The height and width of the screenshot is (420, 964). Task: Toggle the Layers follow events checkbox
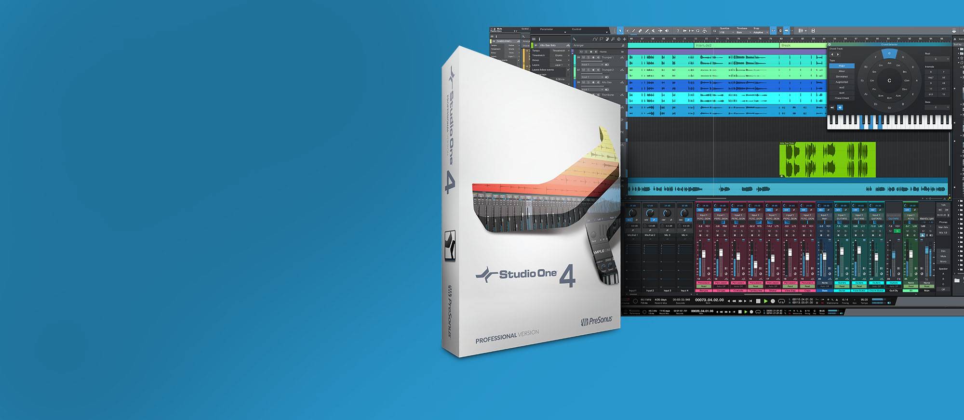click(568, 70)
